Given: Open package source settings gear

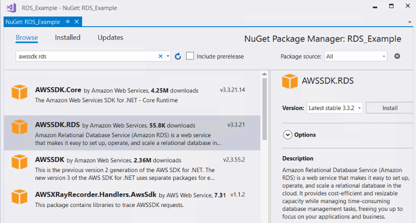Looking at the screenshot, I should click(x=397, y=56).
